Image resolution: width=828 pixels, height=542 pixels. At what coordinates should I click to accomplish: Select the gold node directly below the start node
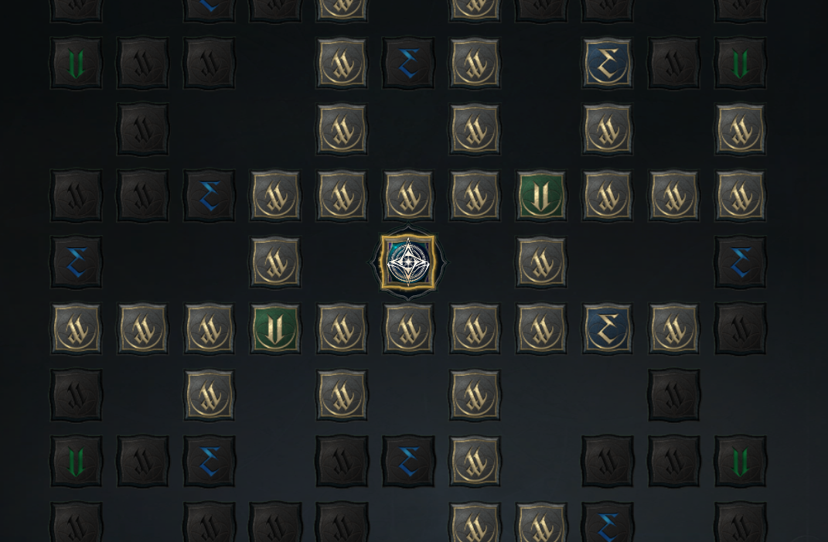click(408, 329)
